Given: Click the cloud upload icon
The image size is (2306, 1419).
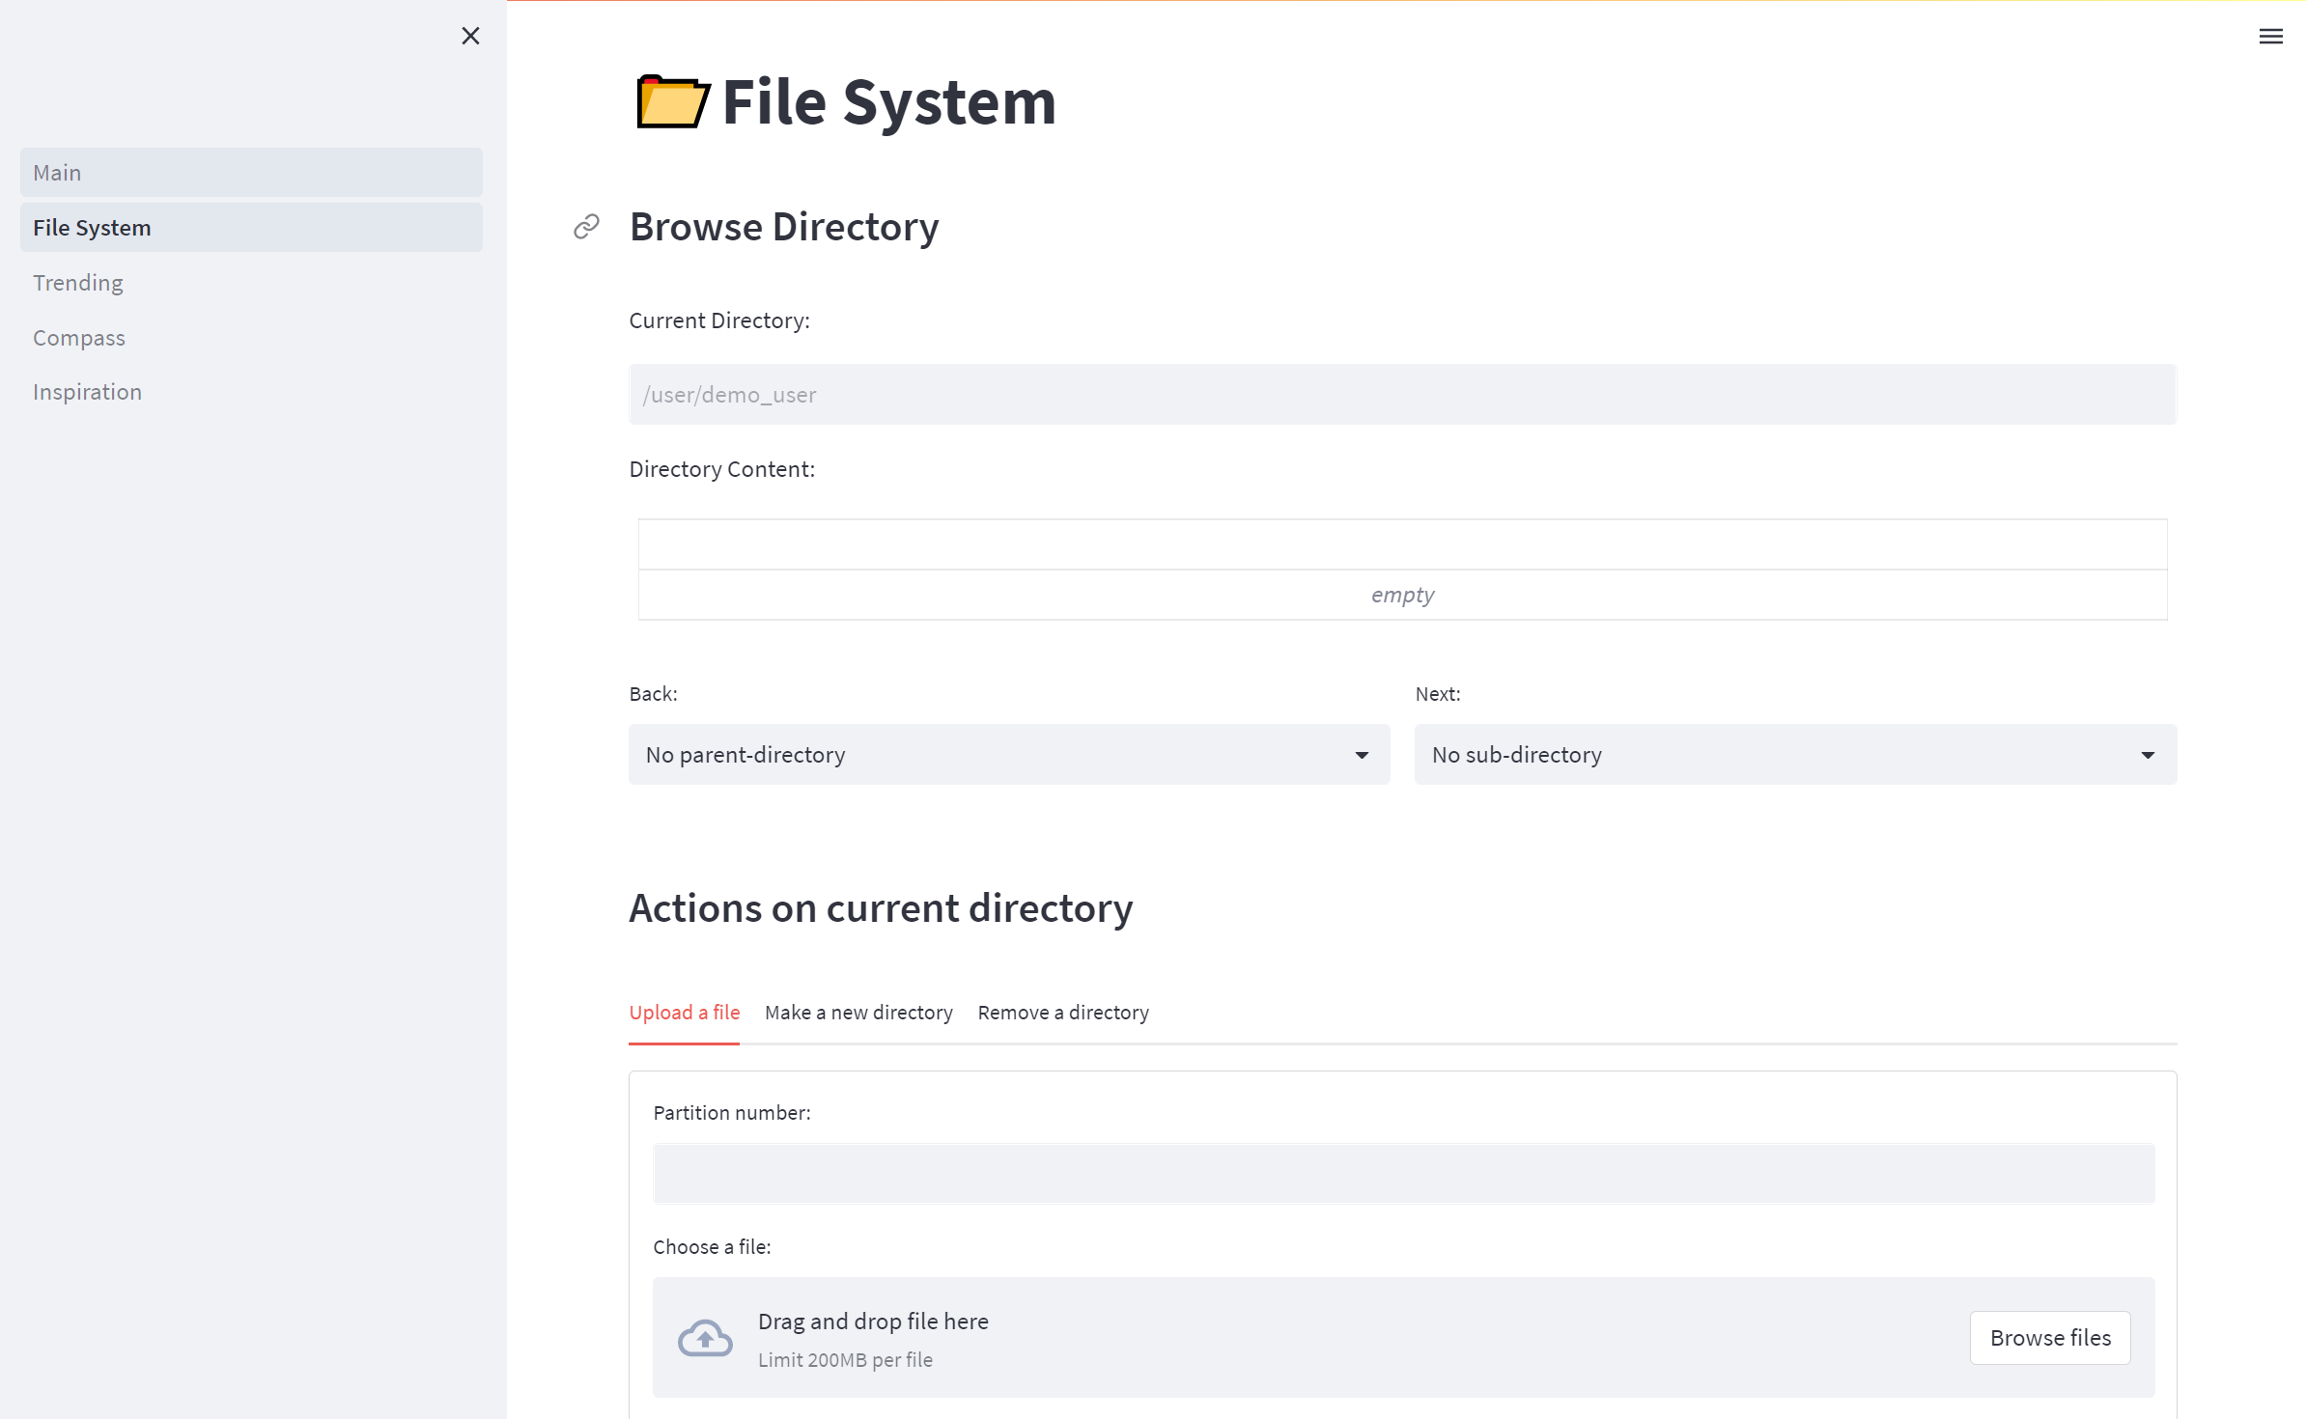Looking at the screenshot, I should [705, 1338].
